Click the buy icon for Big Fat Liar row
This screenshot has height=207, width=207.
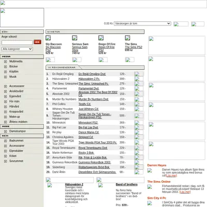(139, 127)
